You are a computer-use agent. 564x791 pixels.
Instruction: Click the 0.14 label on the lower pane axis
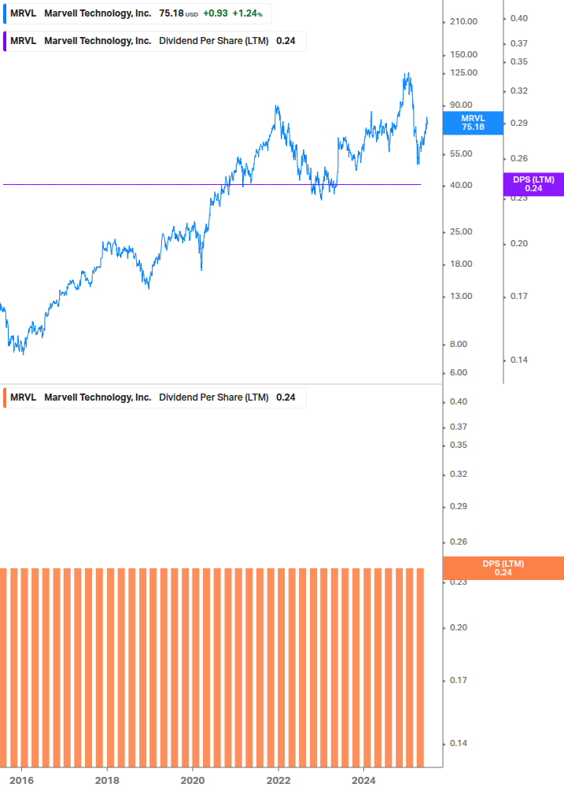click(x=458, y=744)
